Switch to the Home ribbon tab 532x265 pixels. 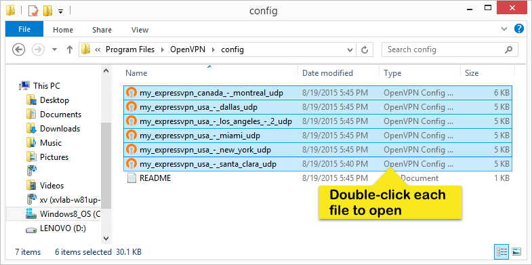click(x=63, y=30)
